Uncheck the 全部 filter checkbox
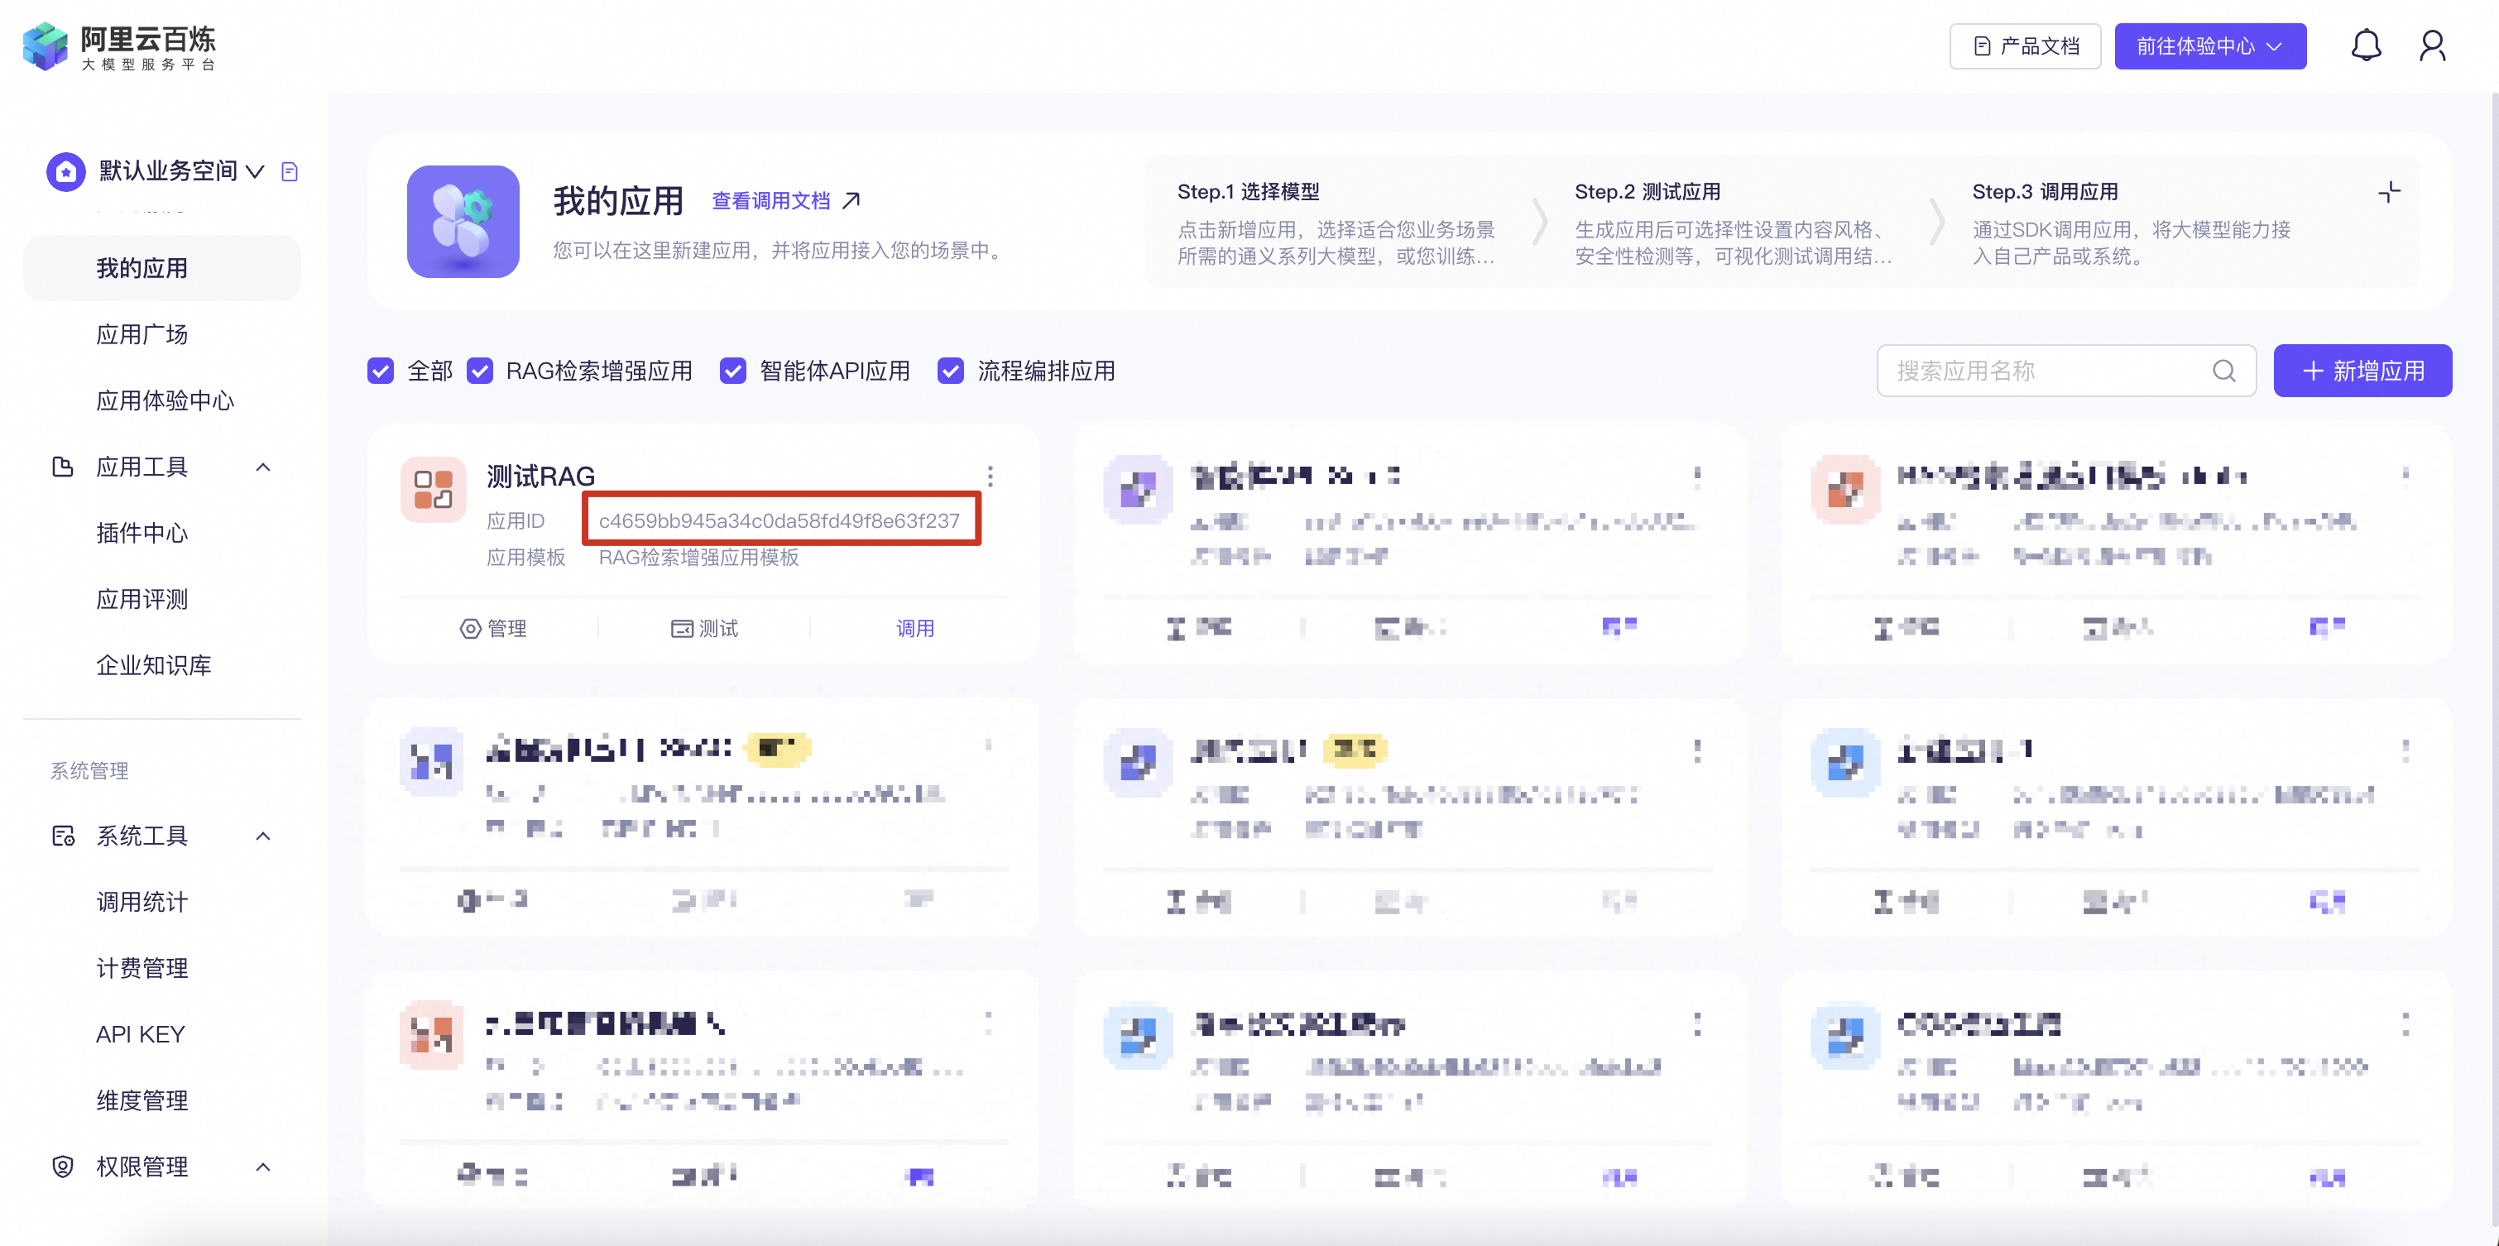This screenshot has height=1246, width=2499. [381, 371]
